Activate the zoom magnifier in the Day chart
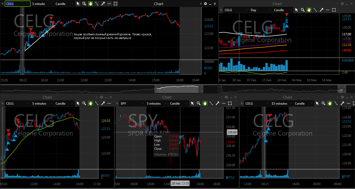The image size is (355, 189). 303,10
